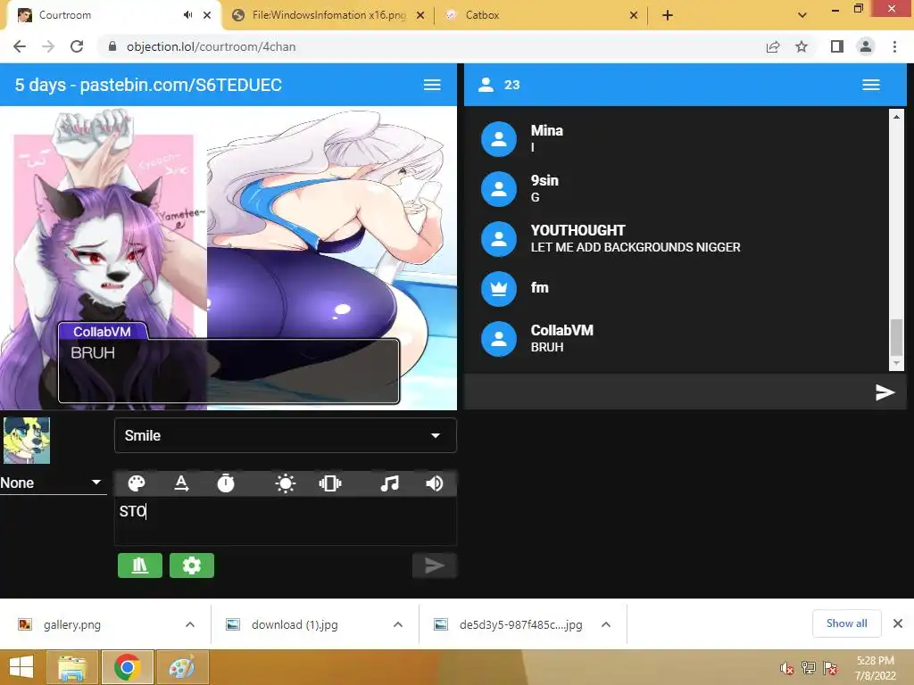
Task: Open the chat panel hamburger menu
Action: click(871, 85)
